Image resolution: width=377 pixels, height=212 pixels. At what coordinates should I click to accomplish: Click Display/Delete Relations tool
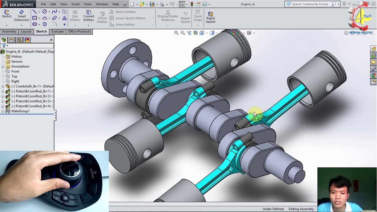pyautogui.click(x=168, y=16)
